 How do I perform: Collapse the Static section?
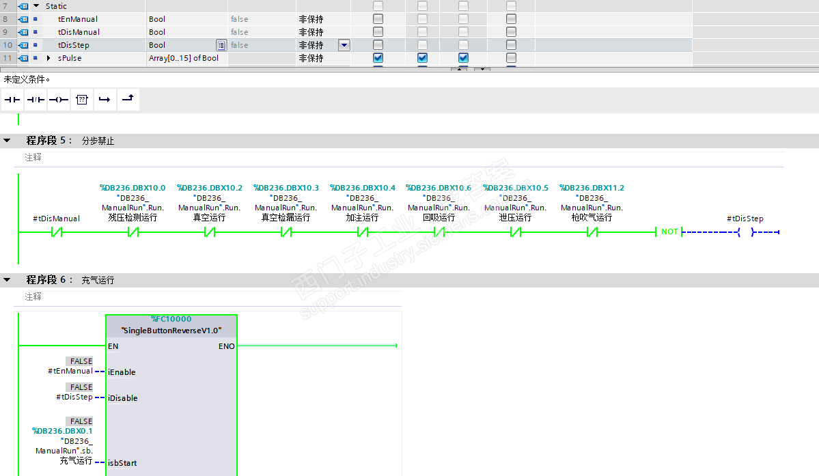coord(37,5)
